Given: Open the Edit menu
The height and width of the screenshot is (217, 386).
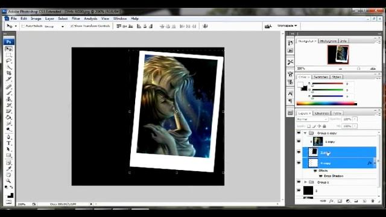Looking at the screenshot, I should click(24, 19).
